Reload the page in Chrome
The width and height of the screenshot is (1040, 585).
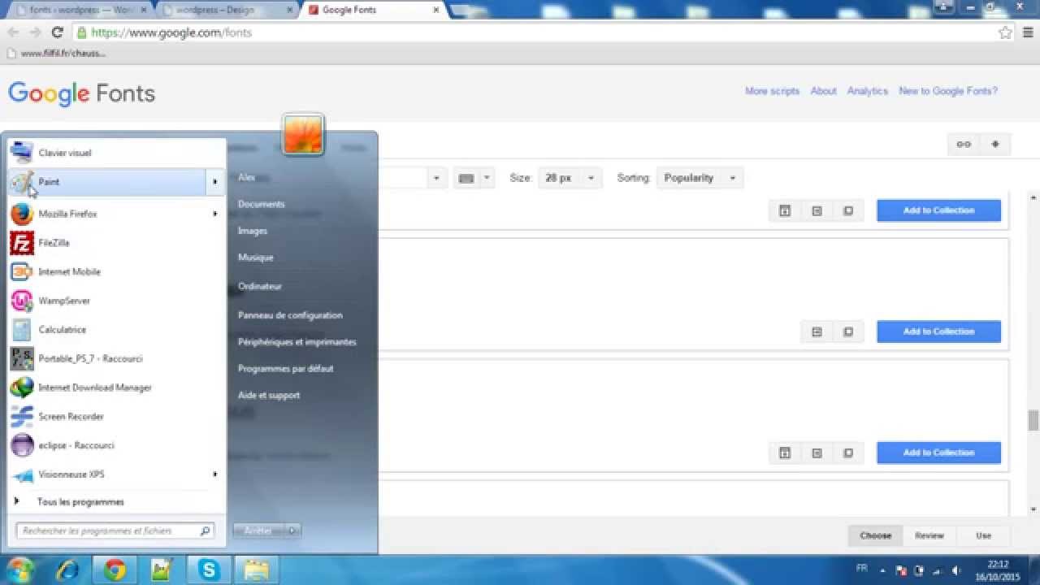tap(57, 32)
